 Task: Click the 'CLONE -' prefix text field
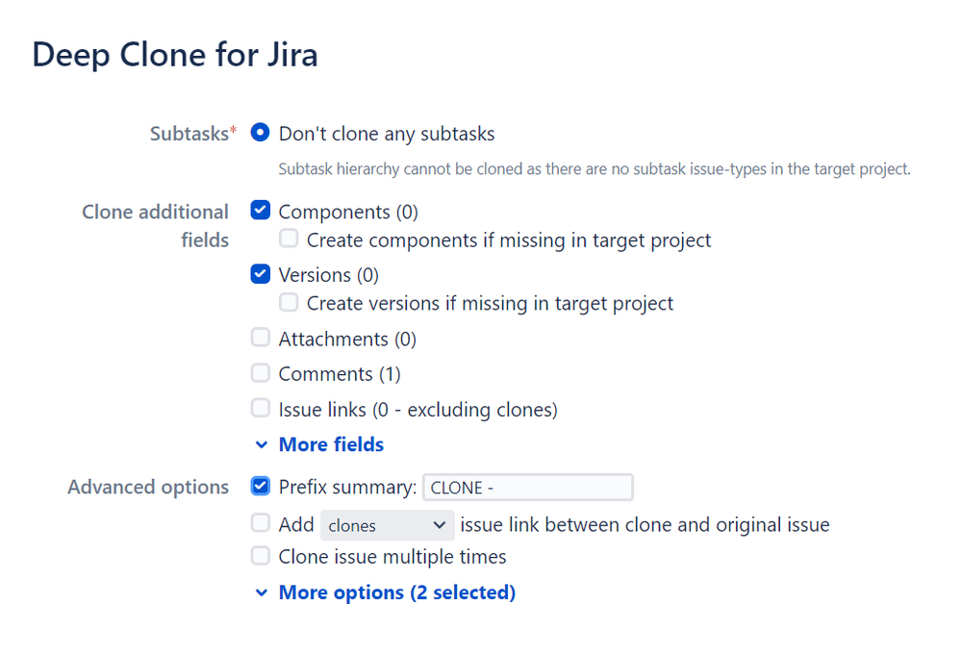click(x=527, y=487)
